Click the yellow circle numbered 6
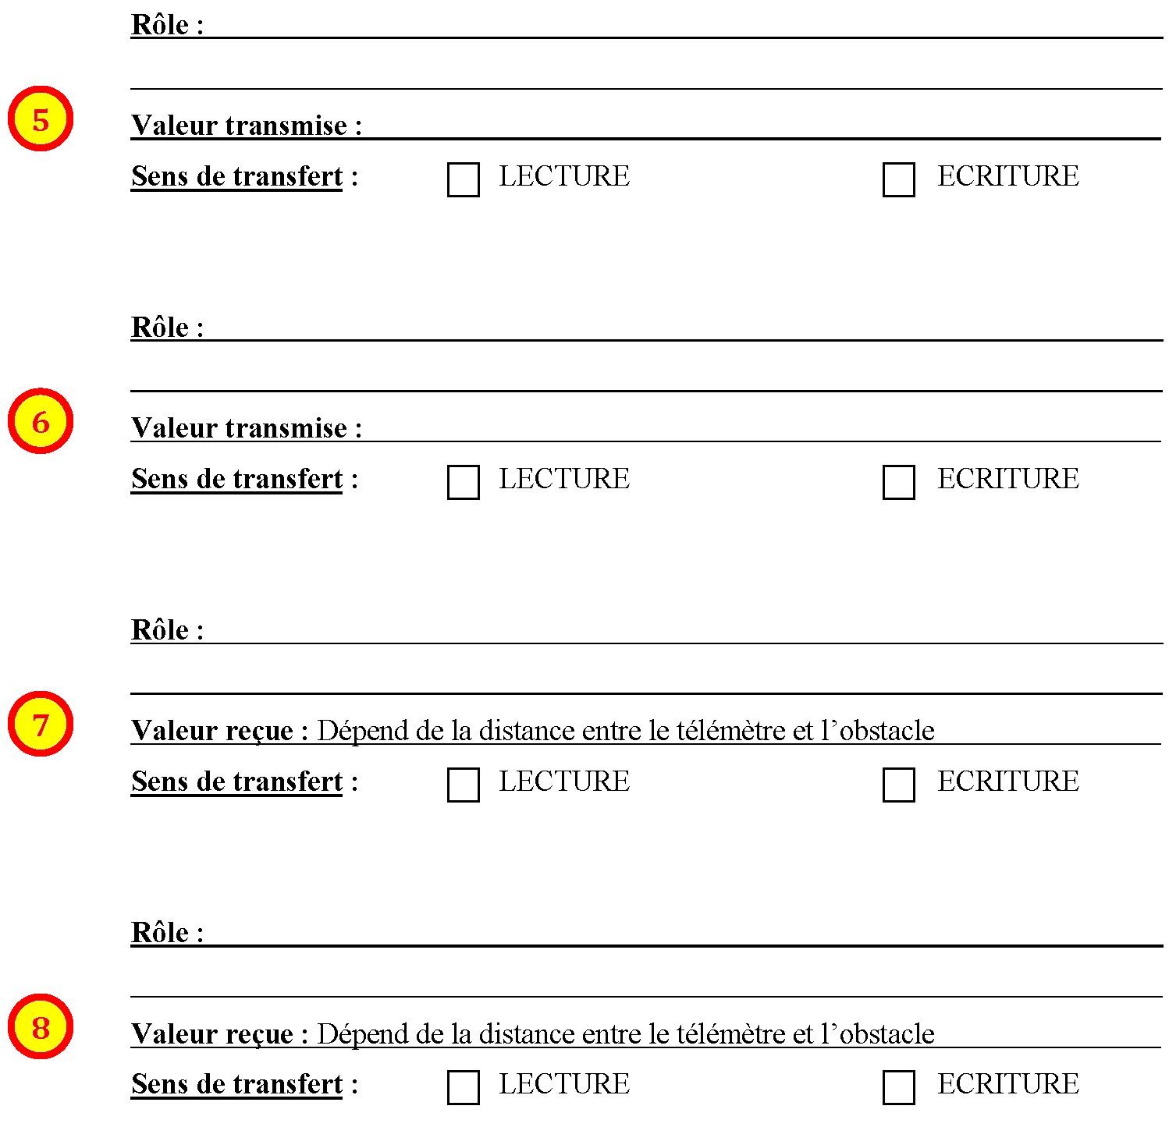 (x=41, y=421)
